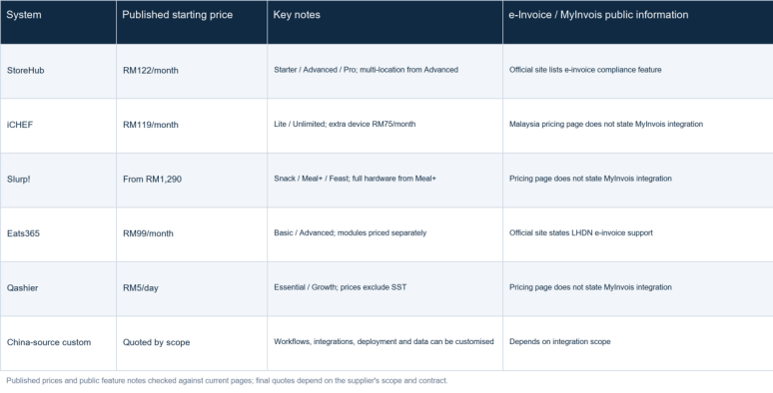Select the Published starting price header
This screenshot has width=773, height=393.
[192, 22]
